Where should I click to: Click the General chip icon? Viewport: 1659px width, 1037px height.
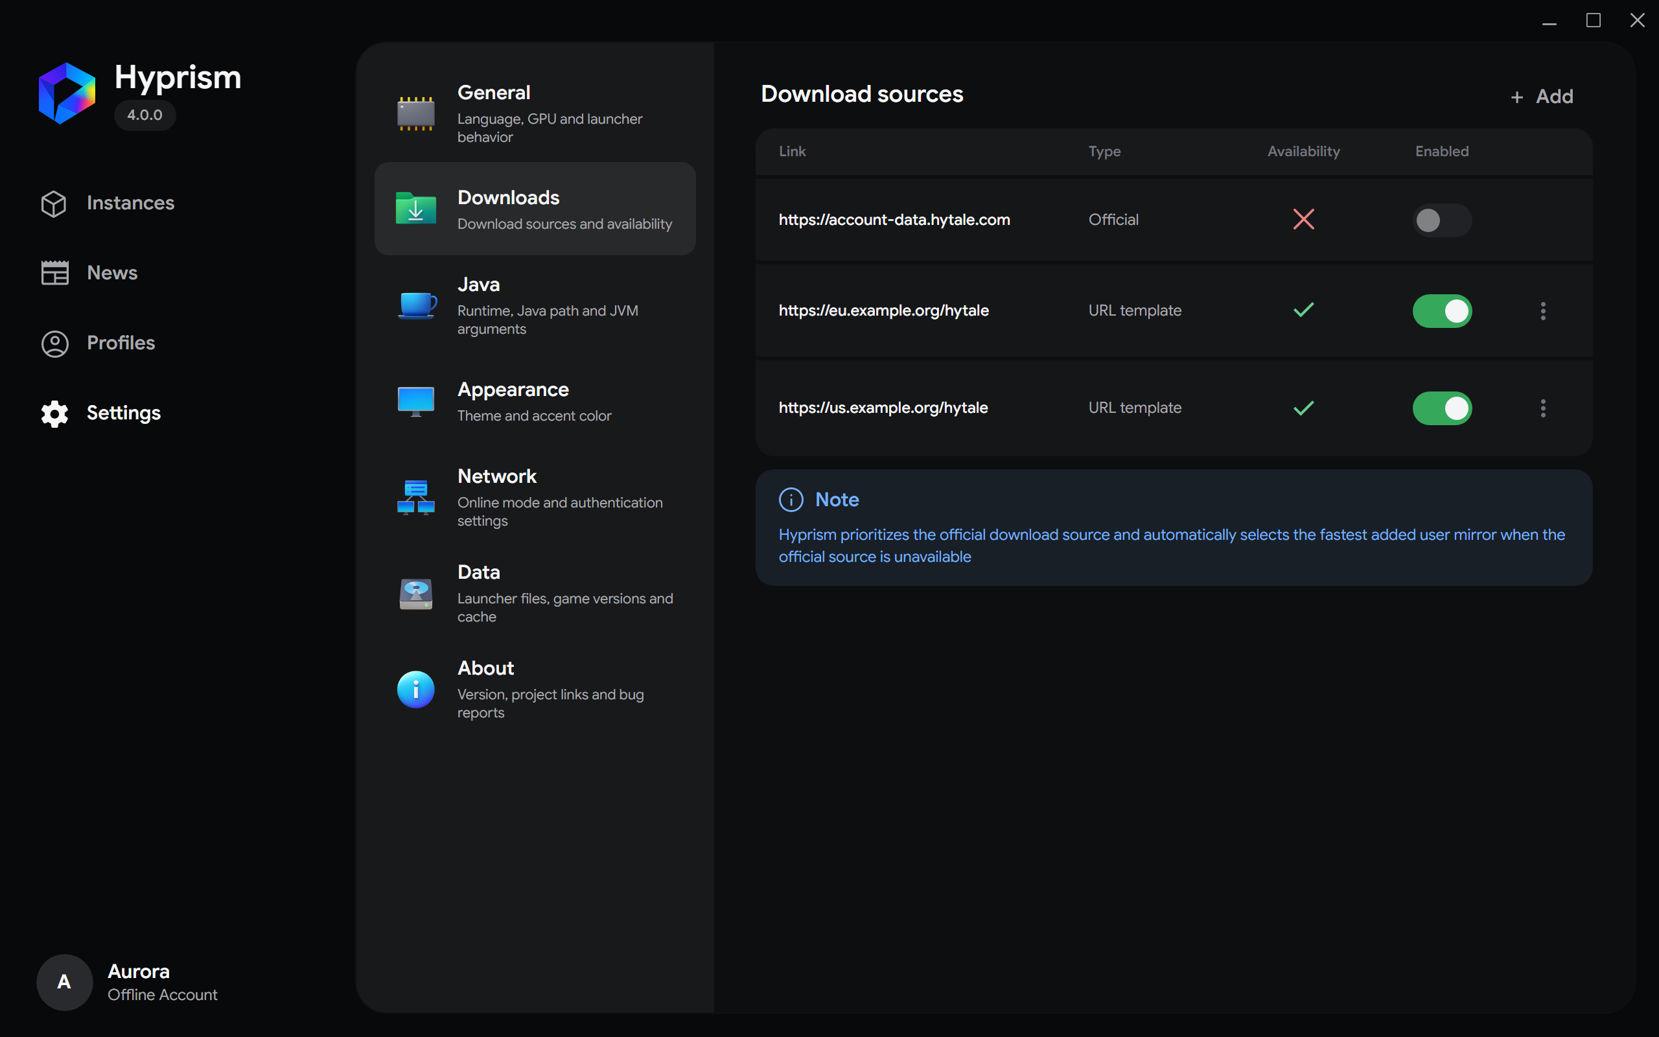pos(415,114)
